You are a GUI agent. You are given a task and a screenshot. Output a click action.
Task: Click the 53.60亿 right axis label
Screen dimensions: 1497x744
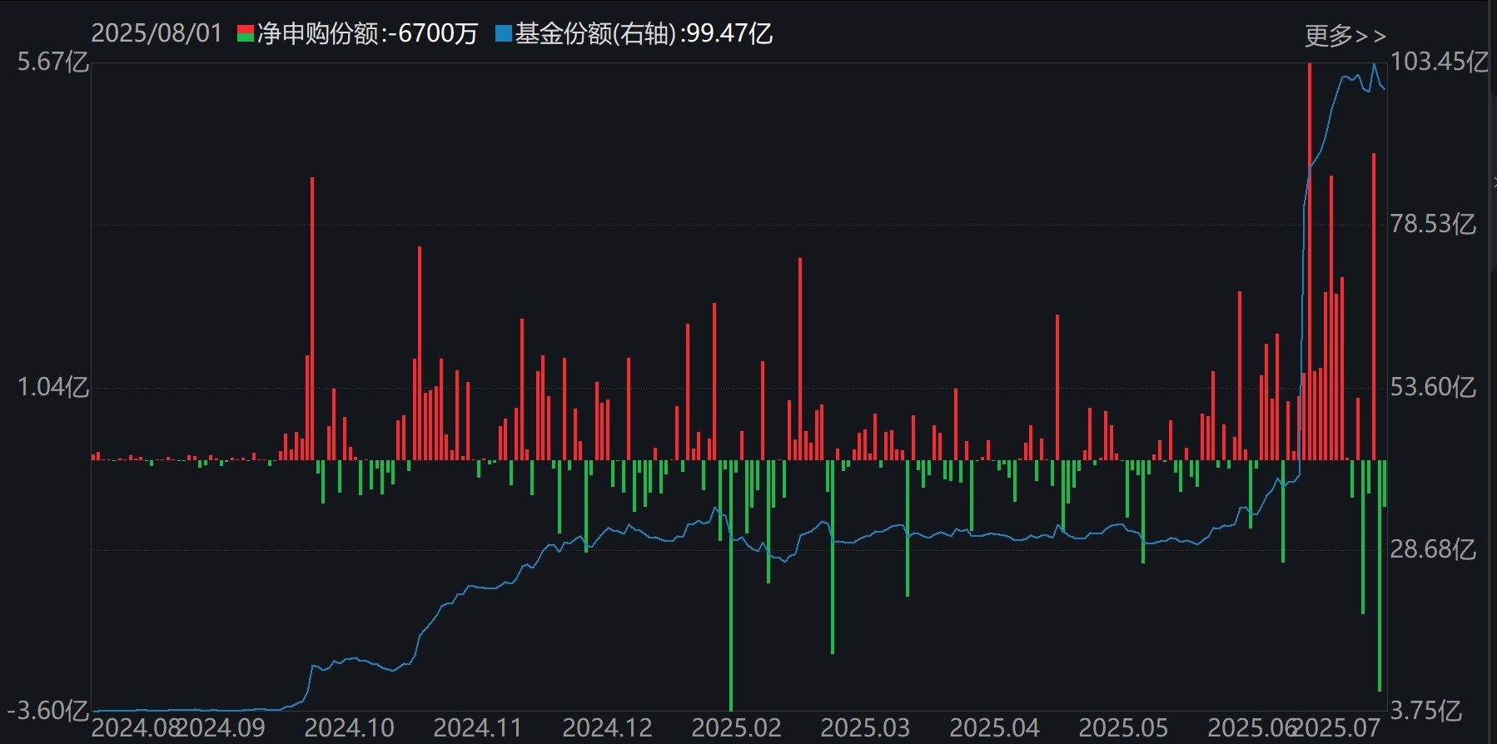pos(1432,387)
